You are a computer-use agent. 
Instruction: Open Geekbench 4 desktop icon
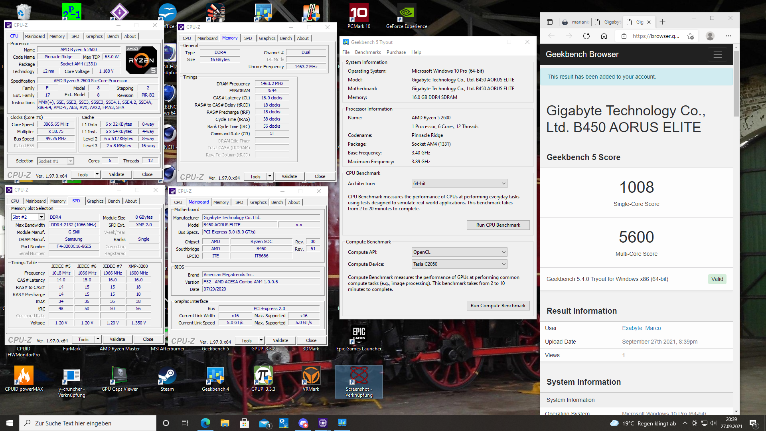coord(215,379)
